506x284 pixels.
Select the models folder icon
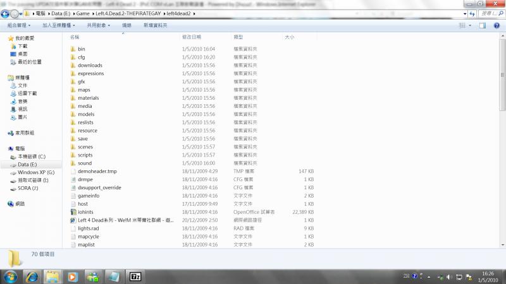coord(73,114)
